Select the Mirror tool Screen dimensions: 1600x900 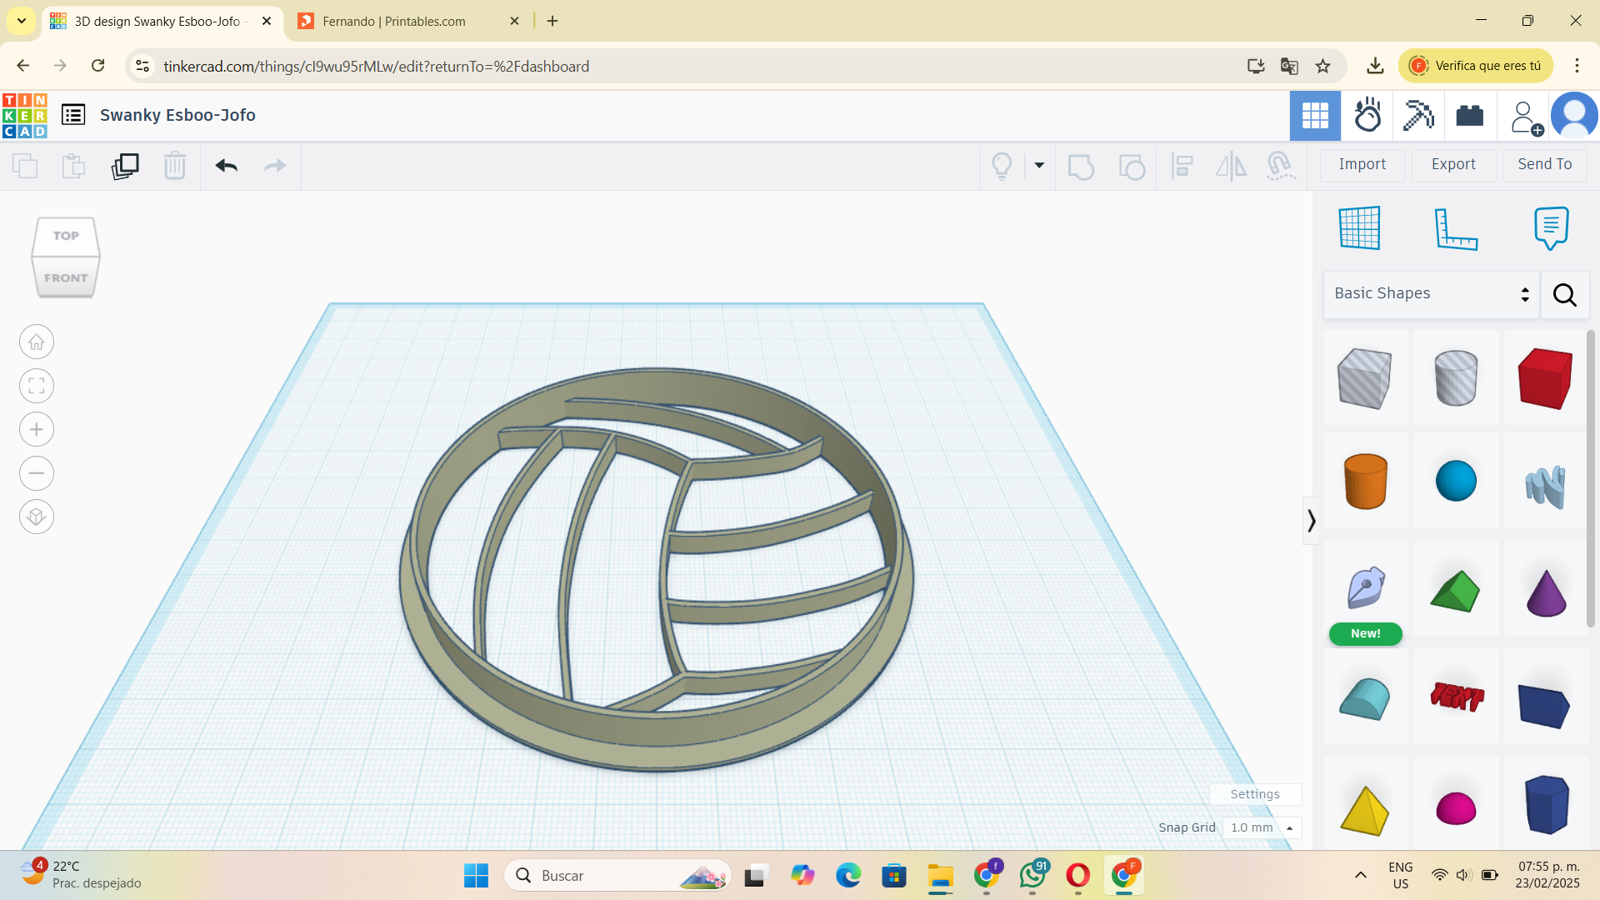click(1231, 166)
